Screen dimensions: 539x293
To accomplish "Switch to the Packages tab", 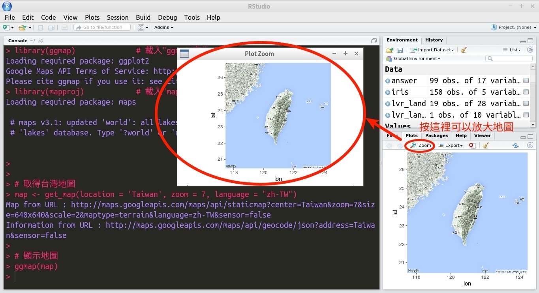I will click(436, 135).
